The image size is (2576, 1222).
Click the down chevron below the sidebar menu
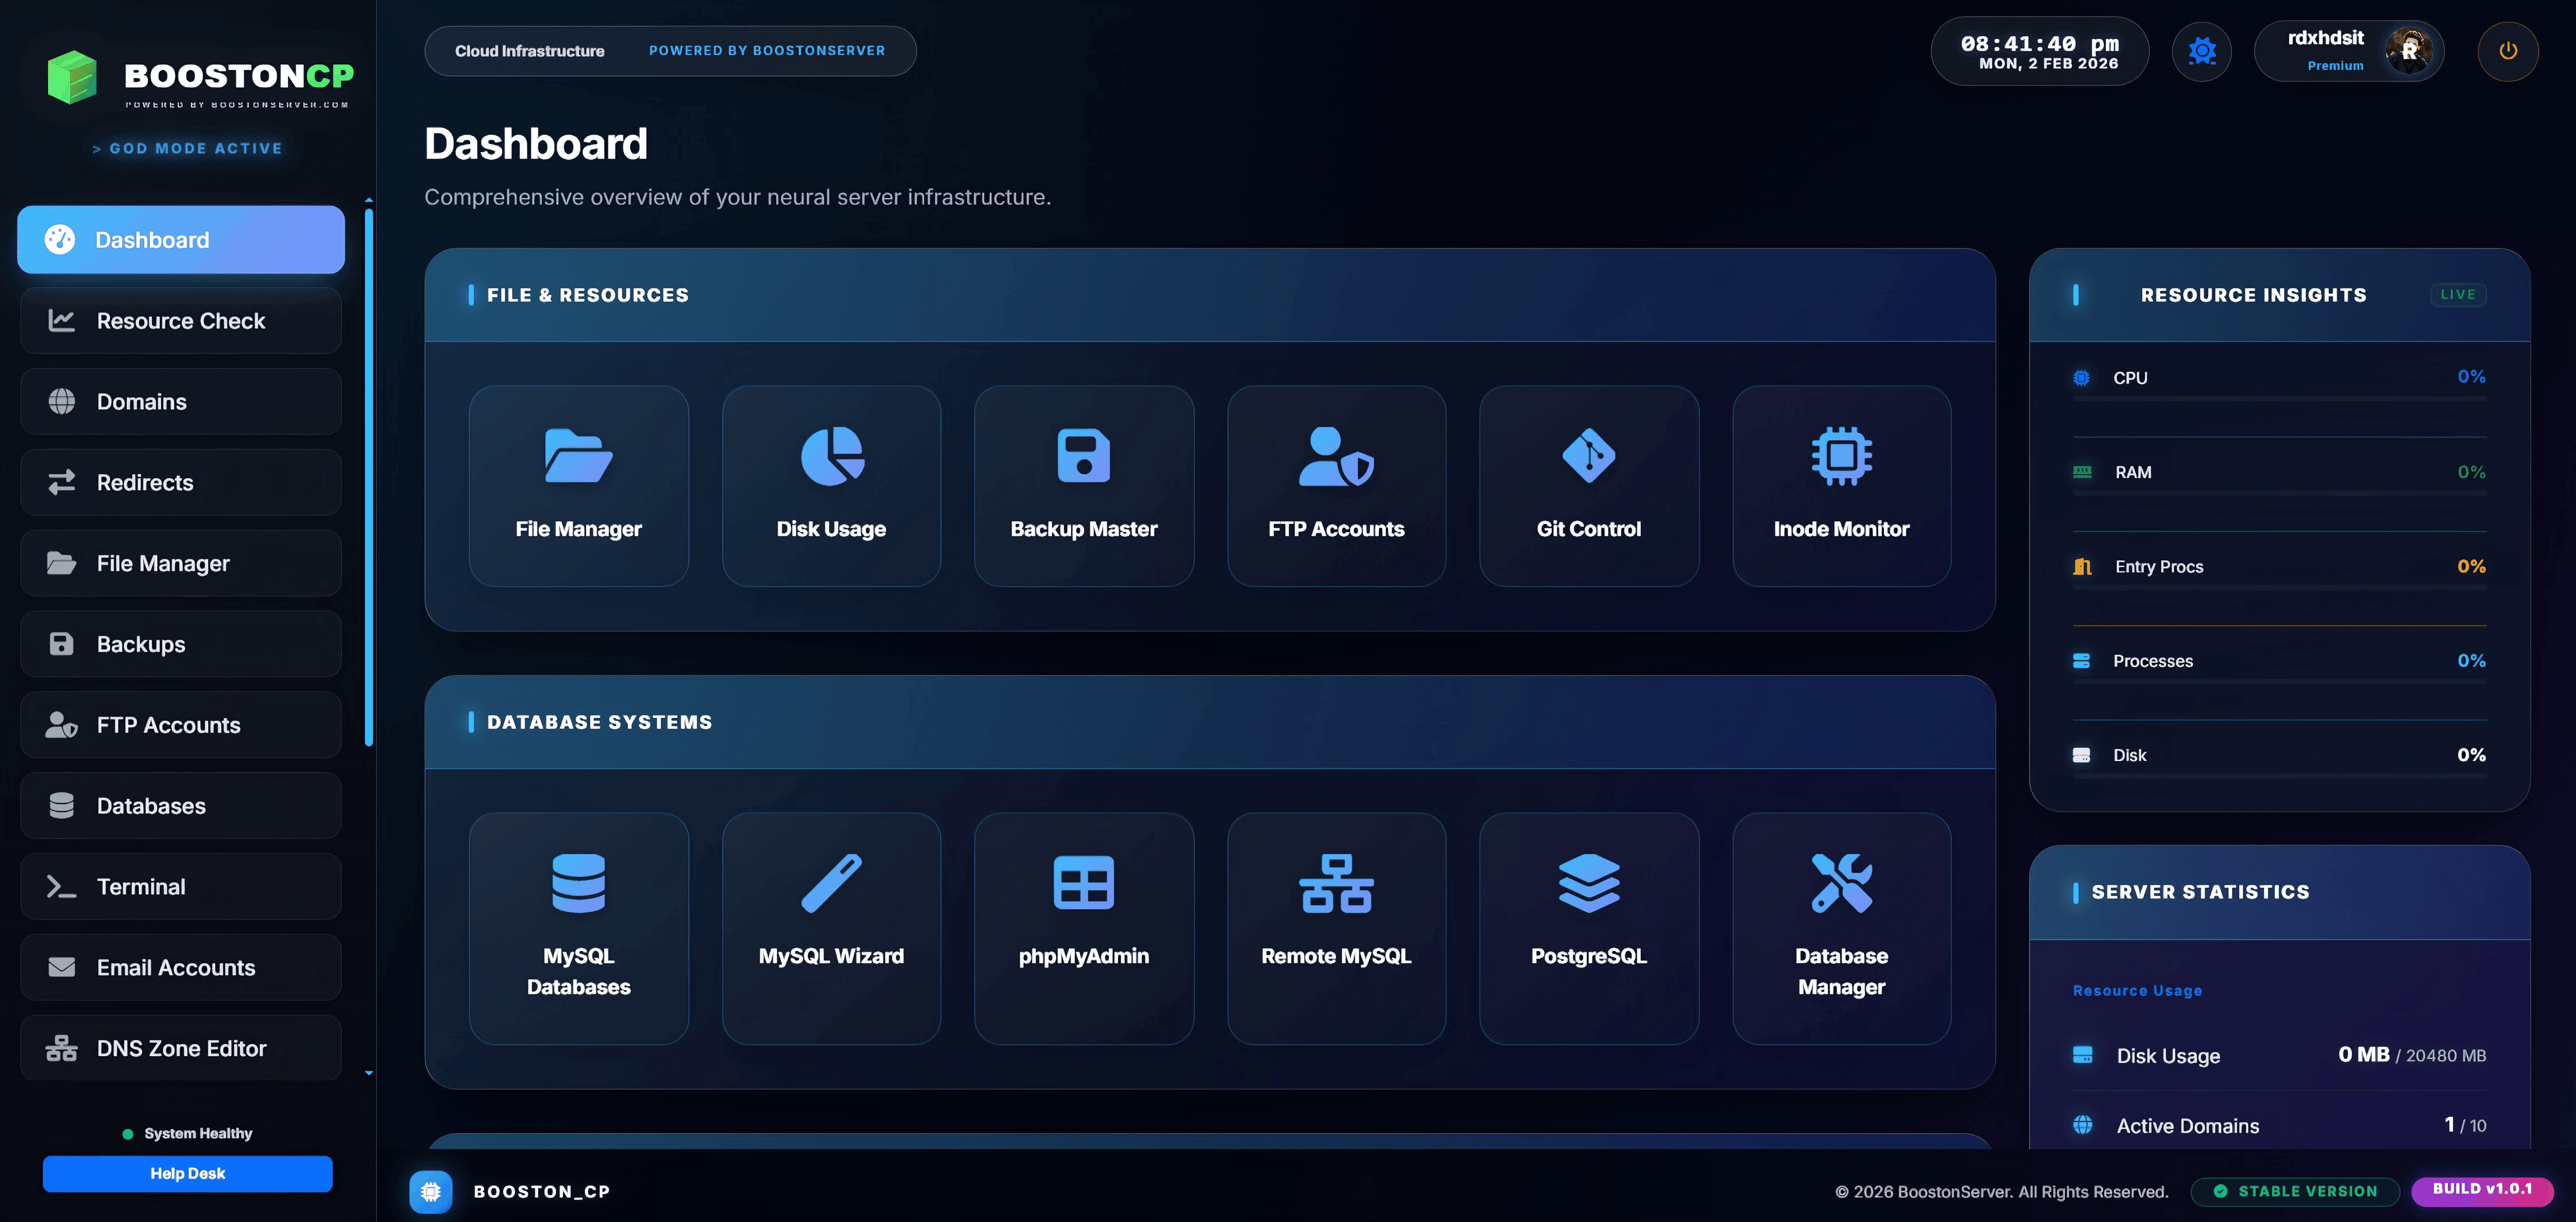(x=369, y=1072)
